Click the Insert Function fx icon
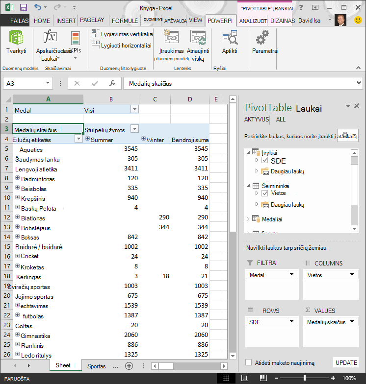366x384 pixels. 112,83
